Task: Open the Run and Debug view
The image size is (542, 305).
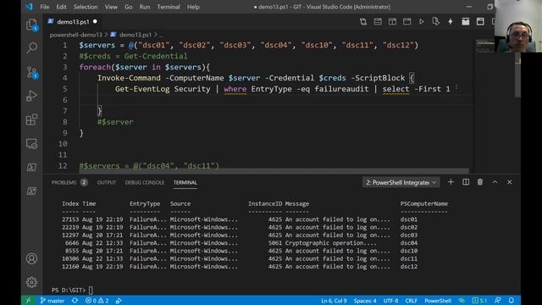Action: (x=32, y=96)
